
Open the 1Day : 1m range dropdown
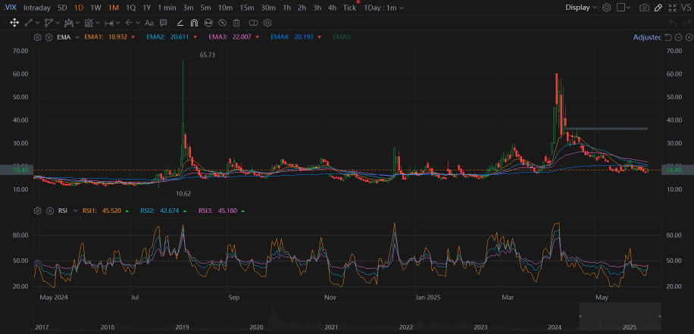(383, 8)
